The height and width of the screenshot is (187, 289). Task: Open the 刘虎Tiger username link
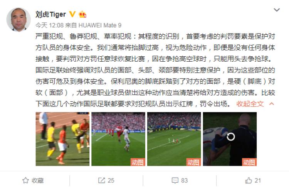pos(51,14)
